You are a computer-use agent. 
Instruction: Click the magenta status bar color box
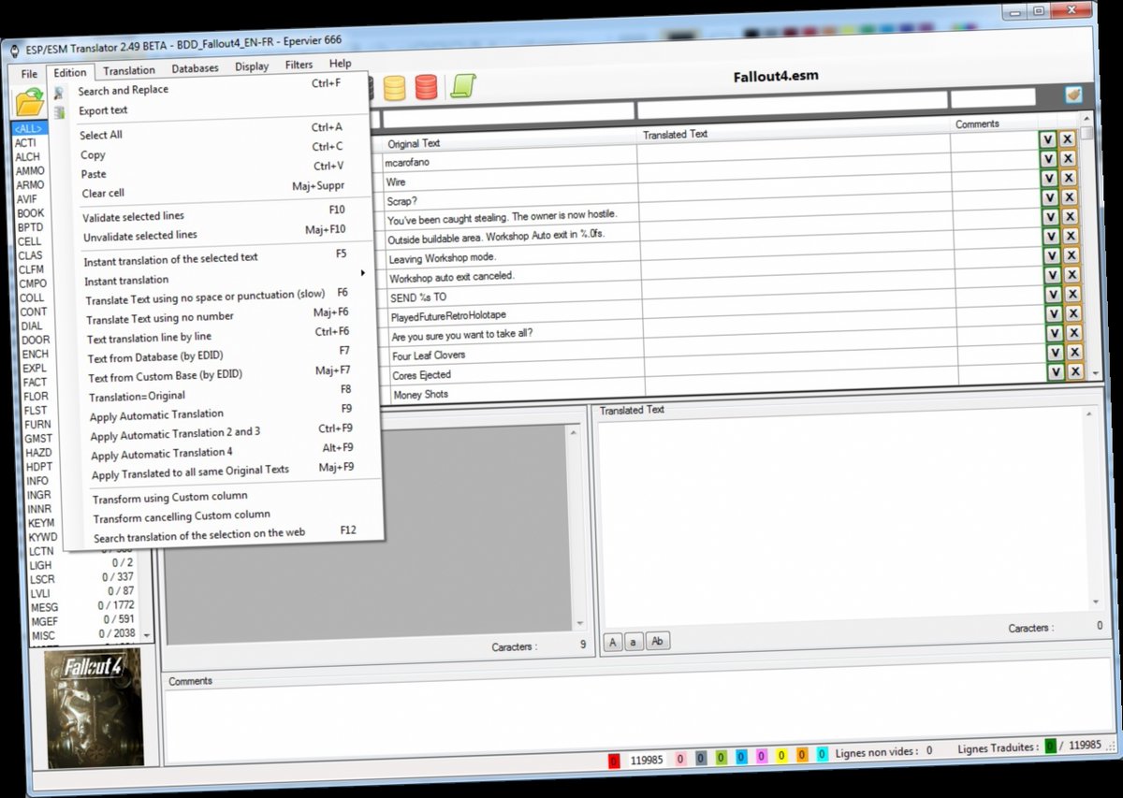(760, 757)
